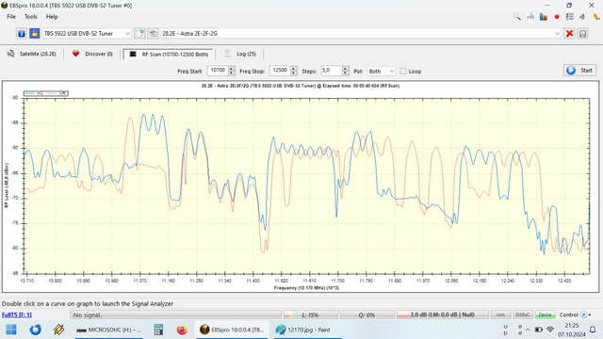Viewport: 603px width, 339px height.
Task: Click the 3,0 dB SNR bar
Action: pyautogui.click(x=443, y=315)
